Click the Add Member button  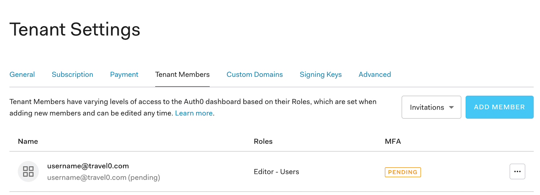coord(499,107)
